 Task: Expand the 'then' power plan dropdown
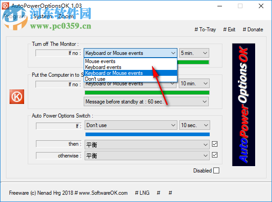click(147, 144)
